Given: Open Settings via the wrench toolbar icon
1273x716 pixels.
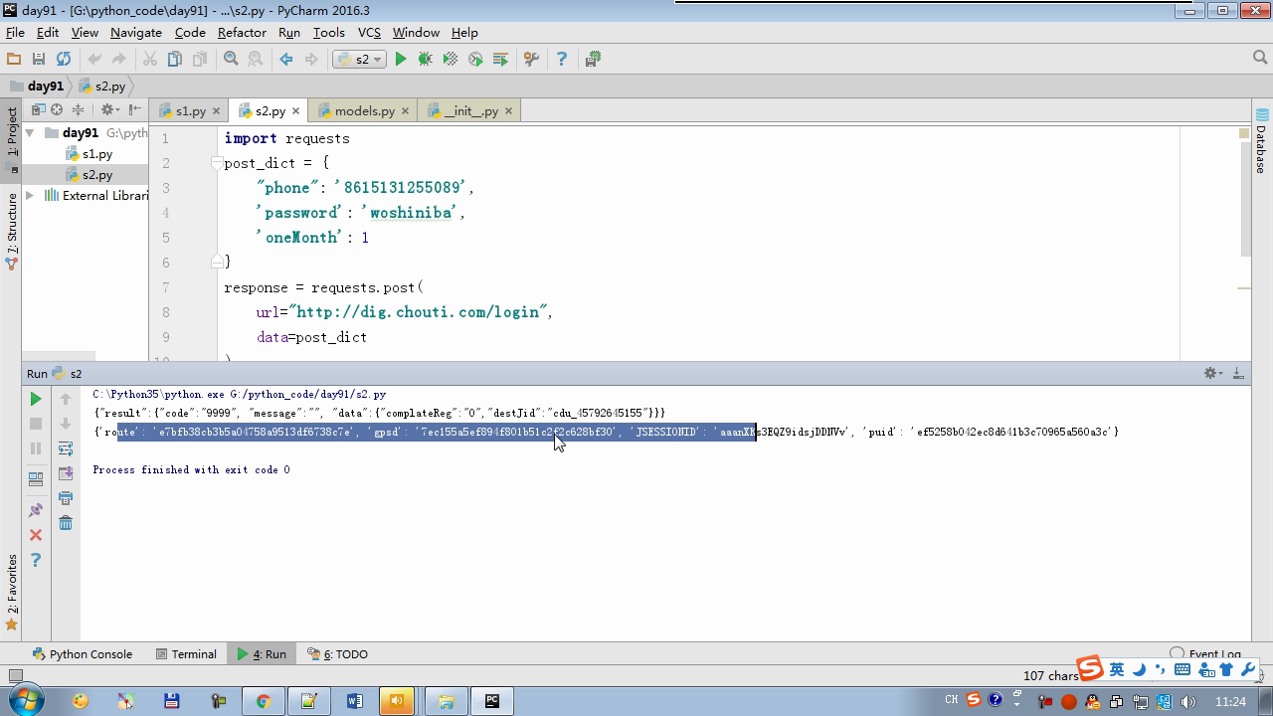Looking at the screenshot, I should coord(531,60).
